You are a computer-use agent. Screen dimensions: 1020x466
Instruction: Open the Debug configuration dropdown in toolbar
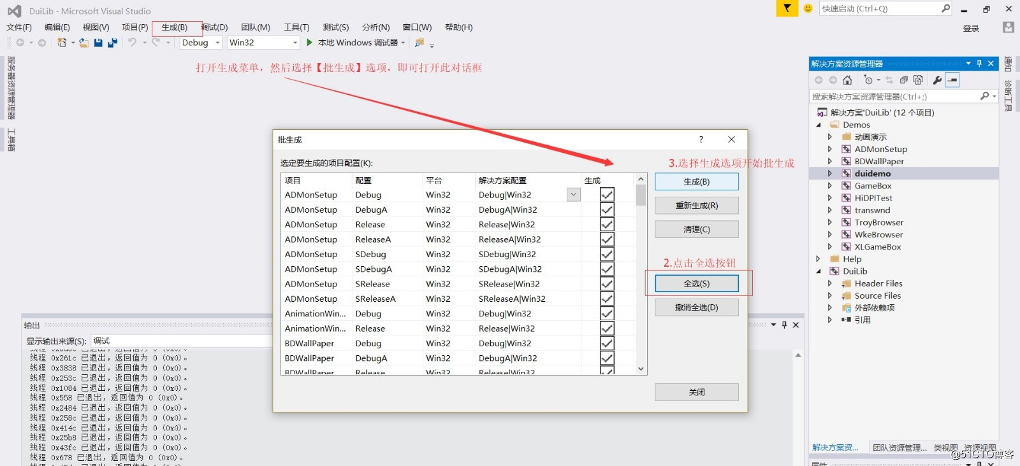tap(217, 43)
